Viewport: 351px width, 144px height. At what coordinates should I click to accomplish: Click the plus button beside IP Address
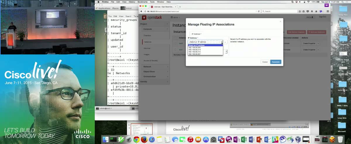click(x=225, y=42)
